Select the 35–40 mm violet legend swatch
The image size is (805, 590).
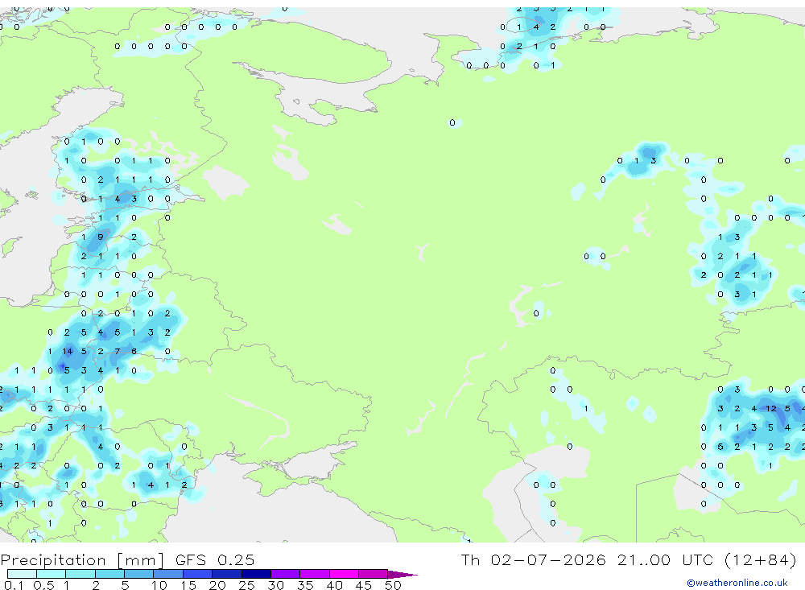pos(315,574)
